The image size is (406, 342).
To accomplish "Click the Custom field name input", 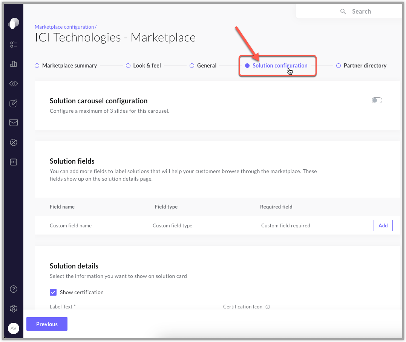I will pos(71,225).
